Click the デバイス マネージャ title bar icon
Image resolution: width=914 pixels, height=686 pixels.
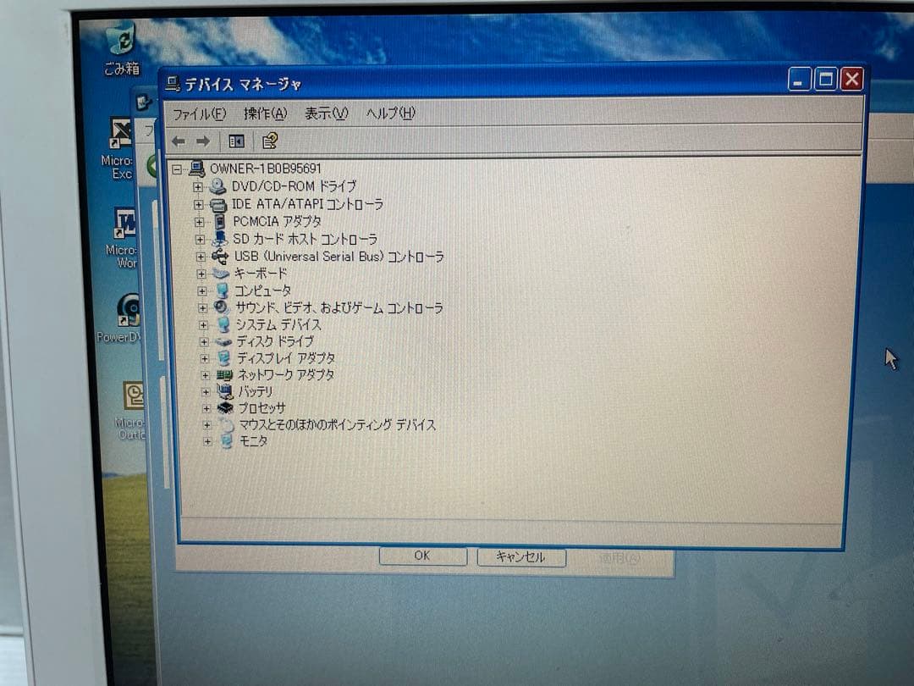(173, 84)
